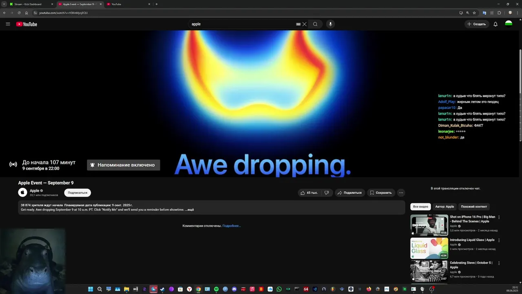Expand the description with '...ещё'
Screen dimensions: 522x294
189,210
